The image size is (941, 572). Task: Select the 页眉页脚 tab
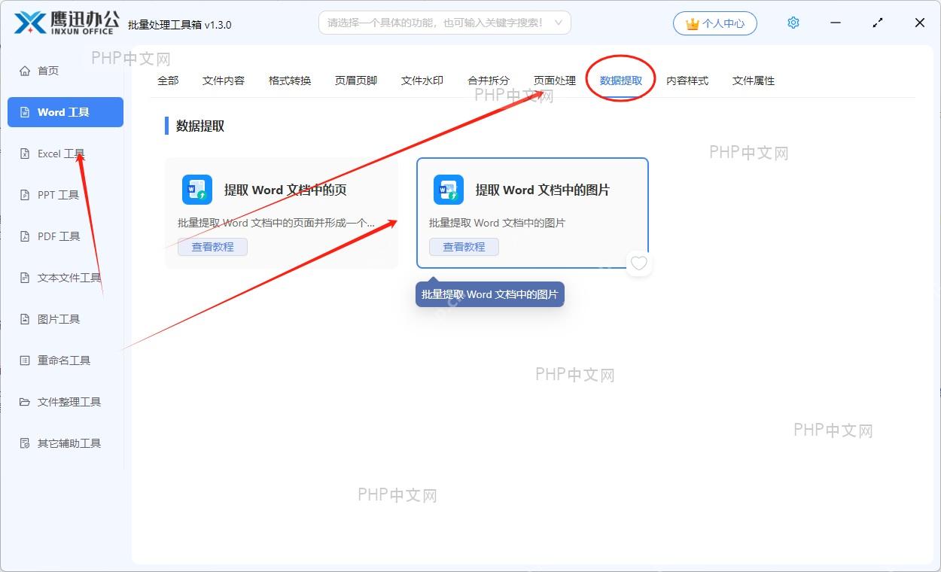pos(356,81)
